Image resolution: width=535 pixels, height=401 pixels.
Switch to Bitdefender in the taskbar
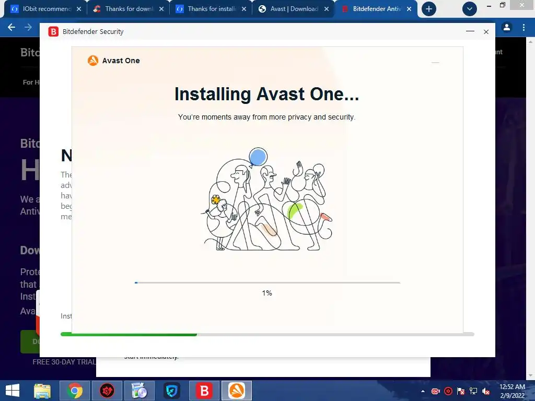(204, 391)
